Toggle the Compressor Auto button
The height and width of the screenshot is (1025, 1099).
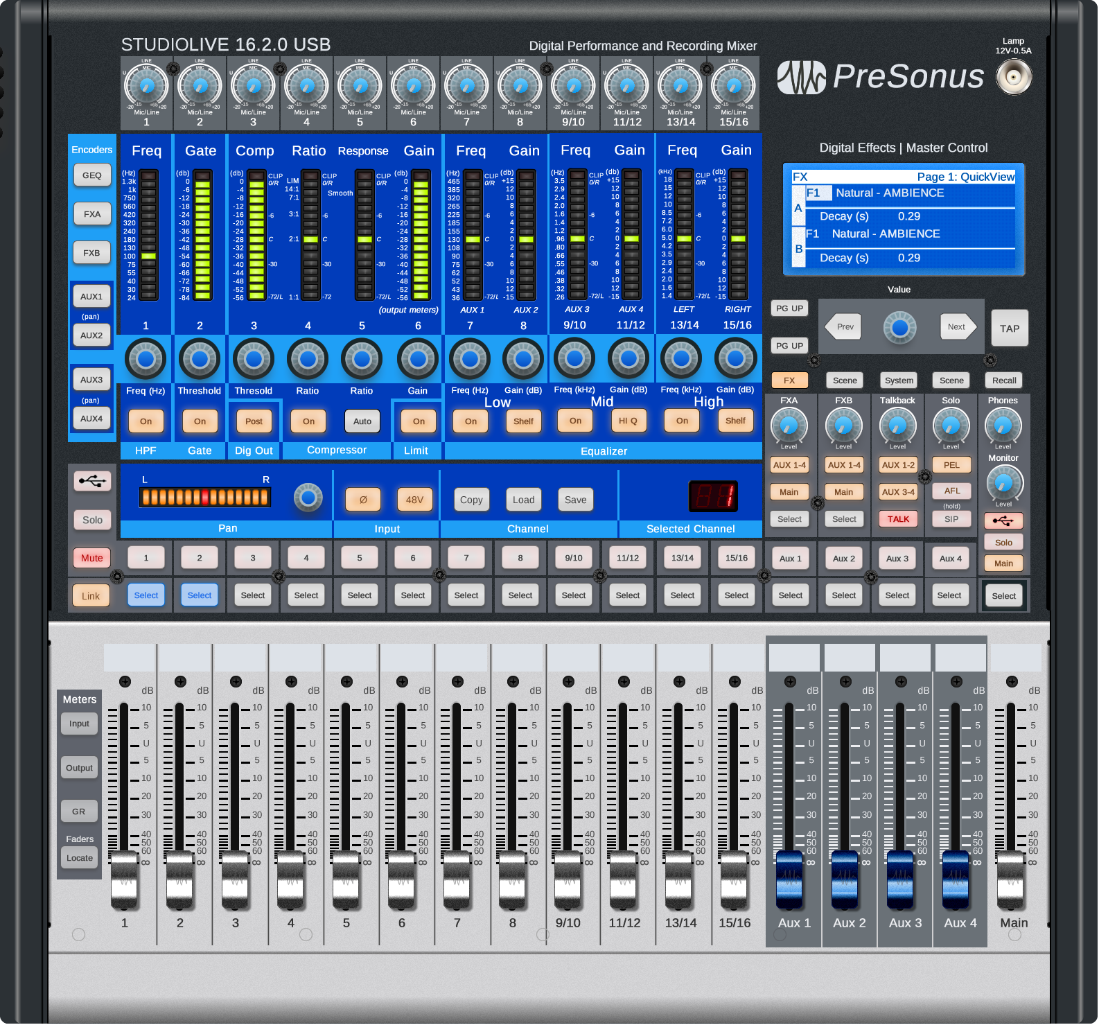362,421
